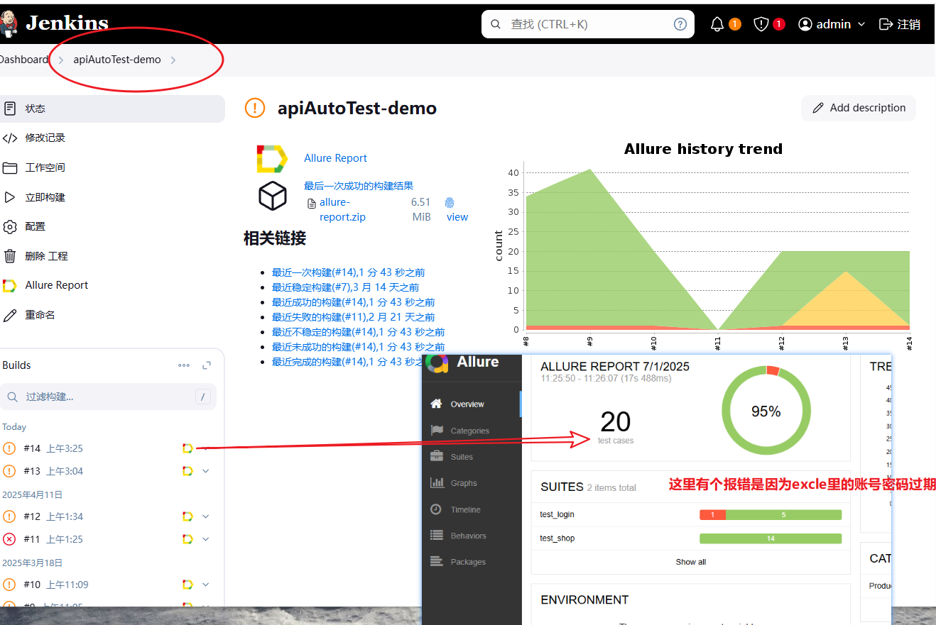Open 配置 in the sidebar
Viewport: 936px width, 625px height.
[x=111, y=226]
